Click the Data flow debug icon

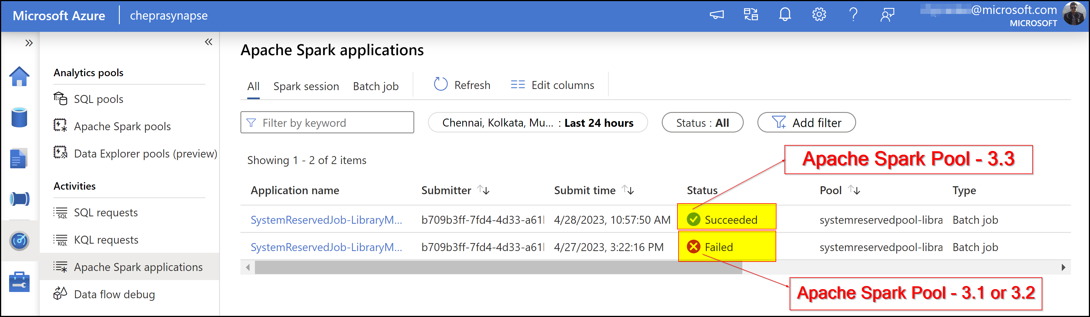tap(61, 293)
